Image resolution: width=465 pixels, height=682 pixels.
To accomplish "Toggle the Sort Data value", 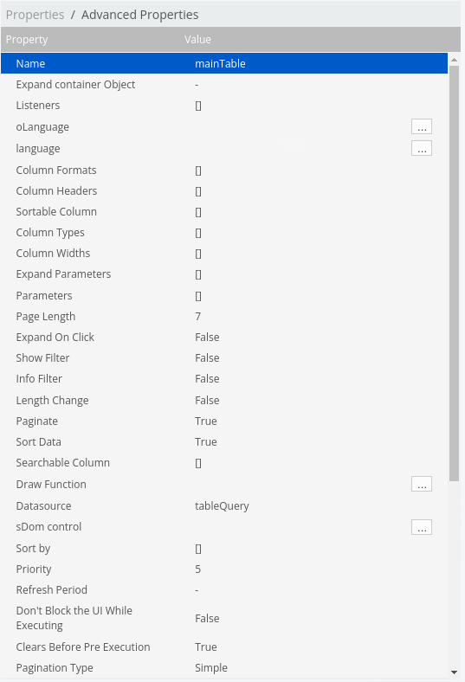I will 206,442.
